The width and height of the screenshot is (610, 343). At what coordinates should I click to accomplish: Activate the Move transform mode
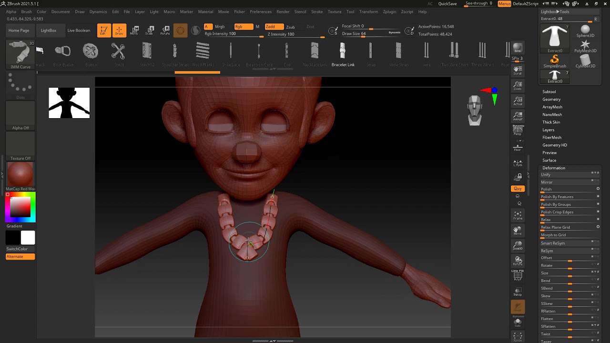click(134, 30)
